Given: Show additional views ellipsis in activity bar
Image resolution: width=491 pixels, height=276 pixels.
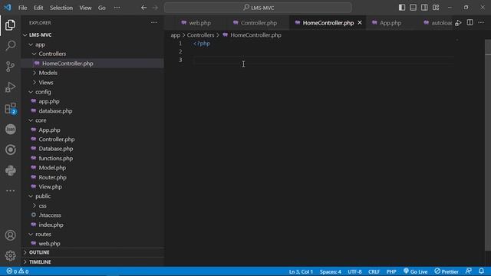Looking at the screenshot, I should pos(10,191).
